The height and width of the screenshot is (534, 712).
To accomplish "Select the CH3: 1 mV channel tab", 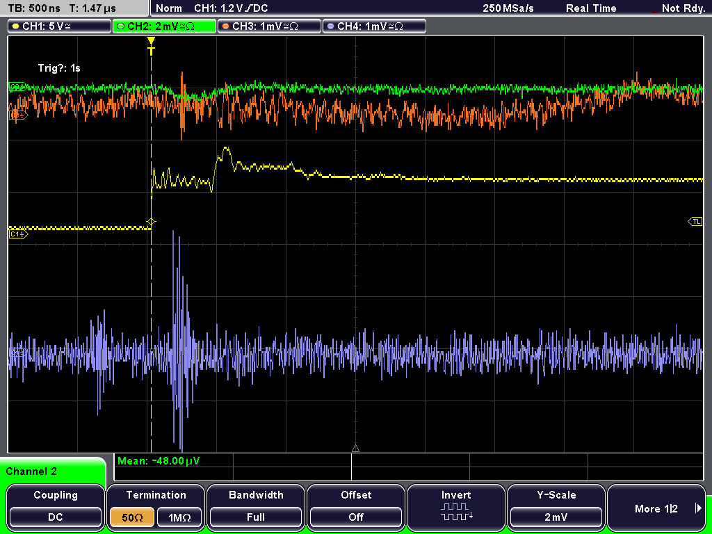I will coord(269,26).
